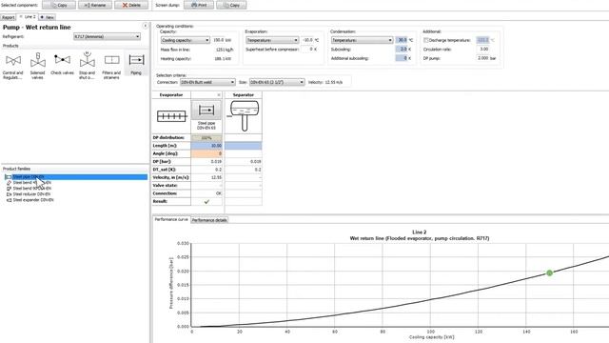Click the Mass flow in line value
The height and width of the screenshot is (343, 609).
[225, 50]
